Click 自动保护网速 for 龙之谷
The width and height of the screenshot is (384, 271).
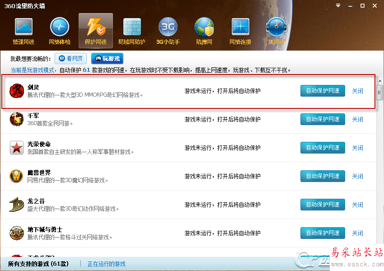point(323,205)
